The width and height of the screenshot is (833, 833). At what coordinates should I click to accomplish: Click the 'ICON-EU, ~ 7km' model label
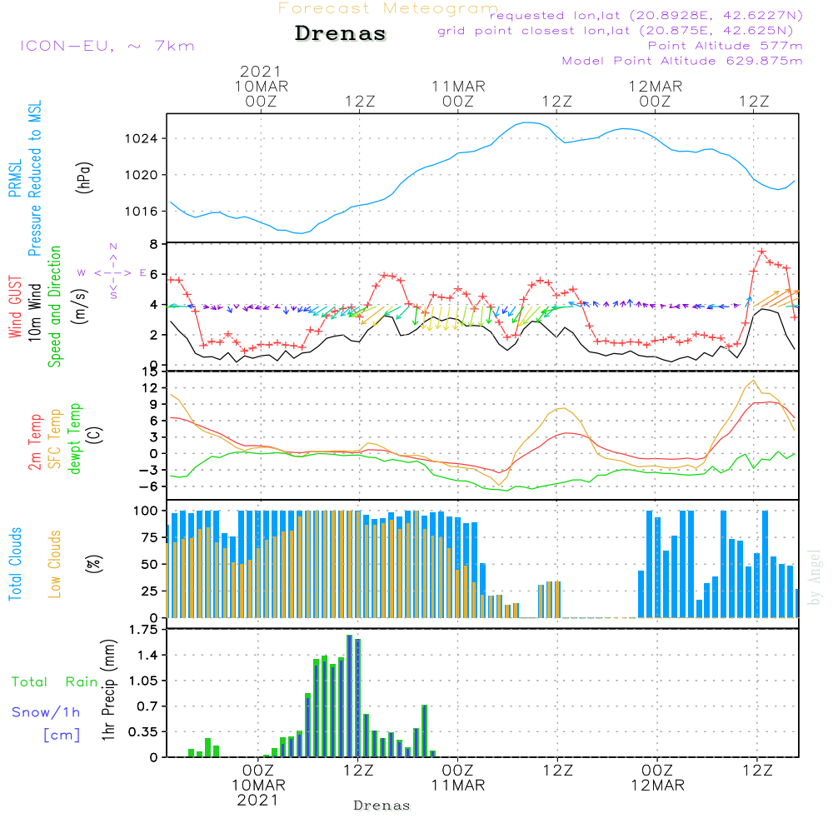pos(107,46)
